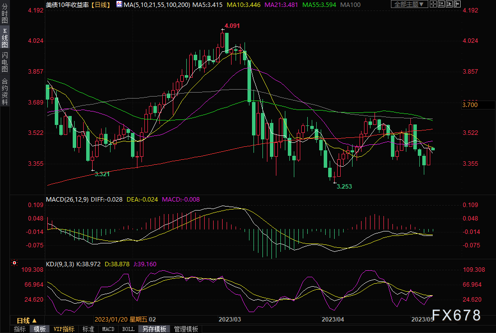Open 管理模板 template manager

click(x=186, y=329)
